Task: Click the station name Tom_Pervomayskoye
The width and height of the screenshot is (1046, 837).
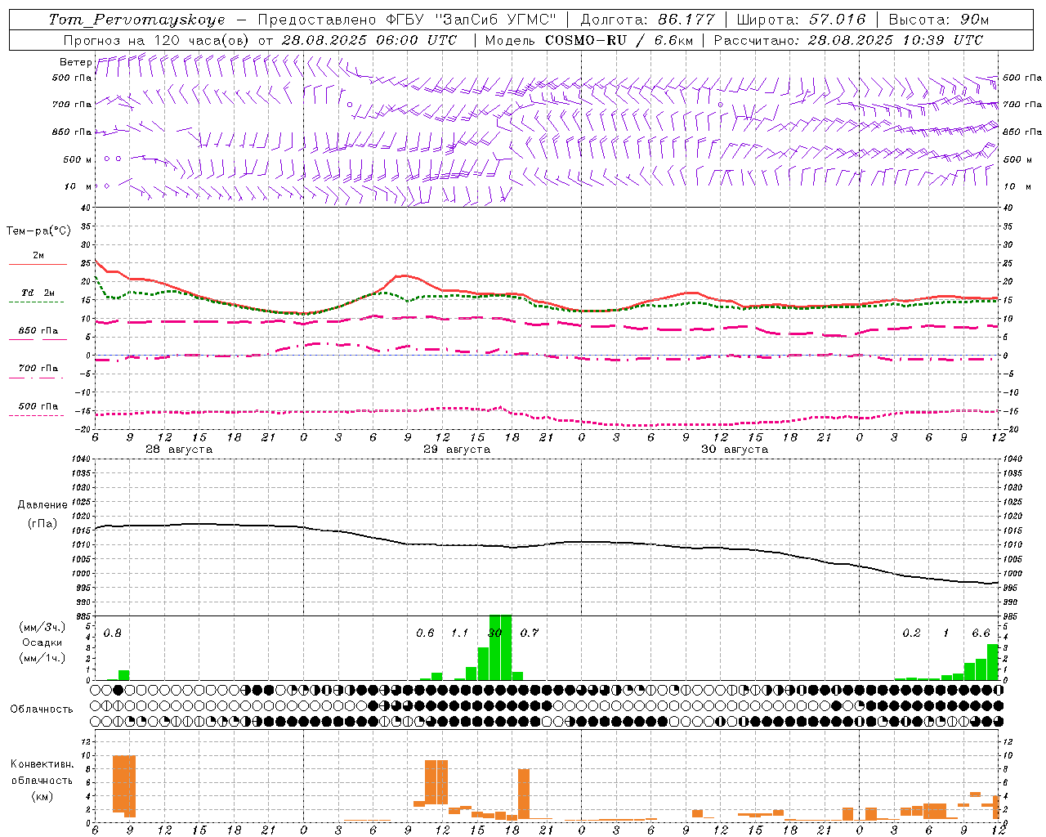Action: tap(136, 20)
